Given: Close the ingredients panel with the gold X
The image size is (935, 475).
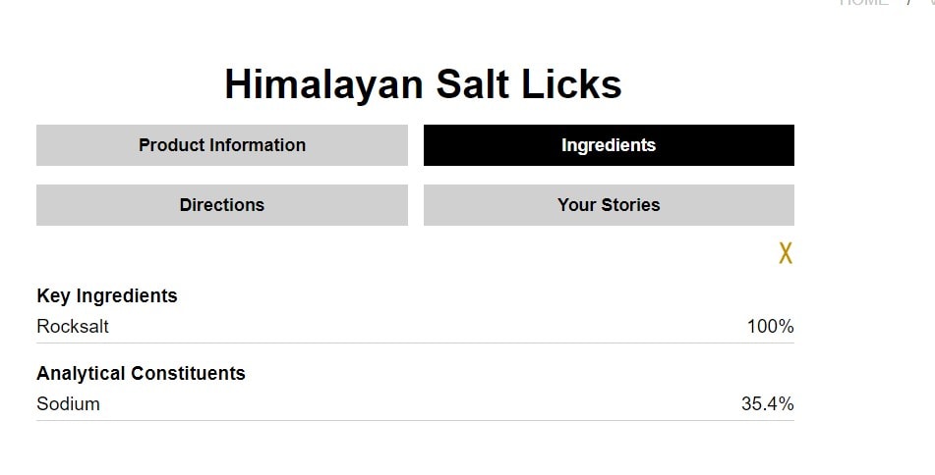Looking at the screenshot, I should [x=785, y=253].
